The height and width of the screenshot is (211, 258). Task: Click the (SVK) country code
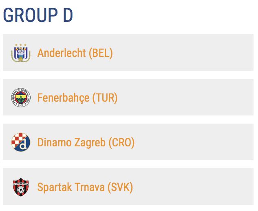120,187
